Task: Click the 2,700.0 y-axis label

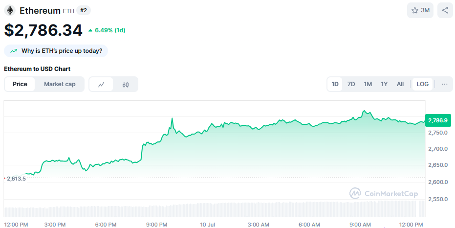Action: pyautogui.click(x=438, y=149)
